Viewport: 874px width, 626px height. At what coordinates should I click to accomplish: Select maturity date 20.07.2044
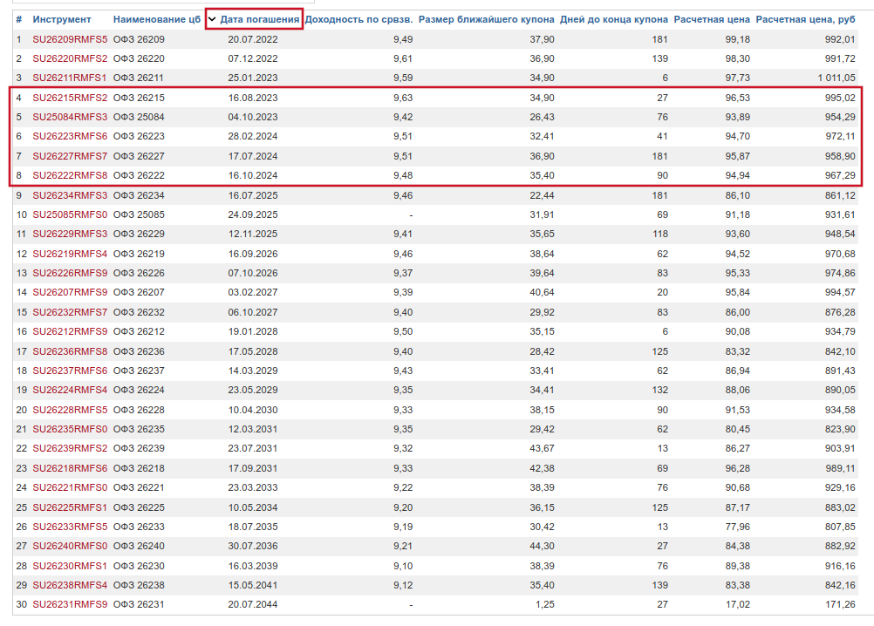click(252, 604)
